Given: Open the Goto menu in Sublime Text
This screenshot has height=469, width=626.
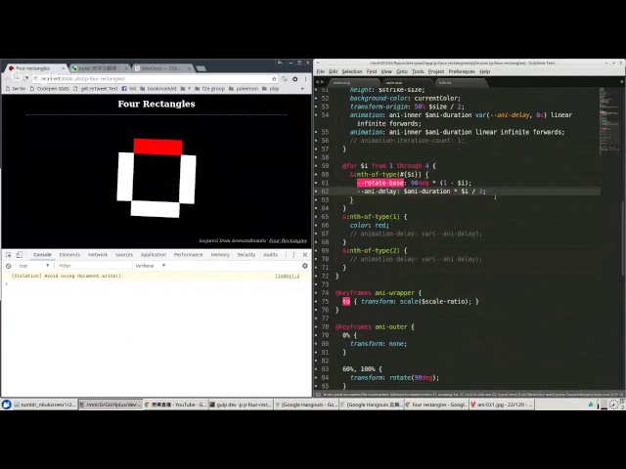Looking at the screenshot, I should (402, 71).
